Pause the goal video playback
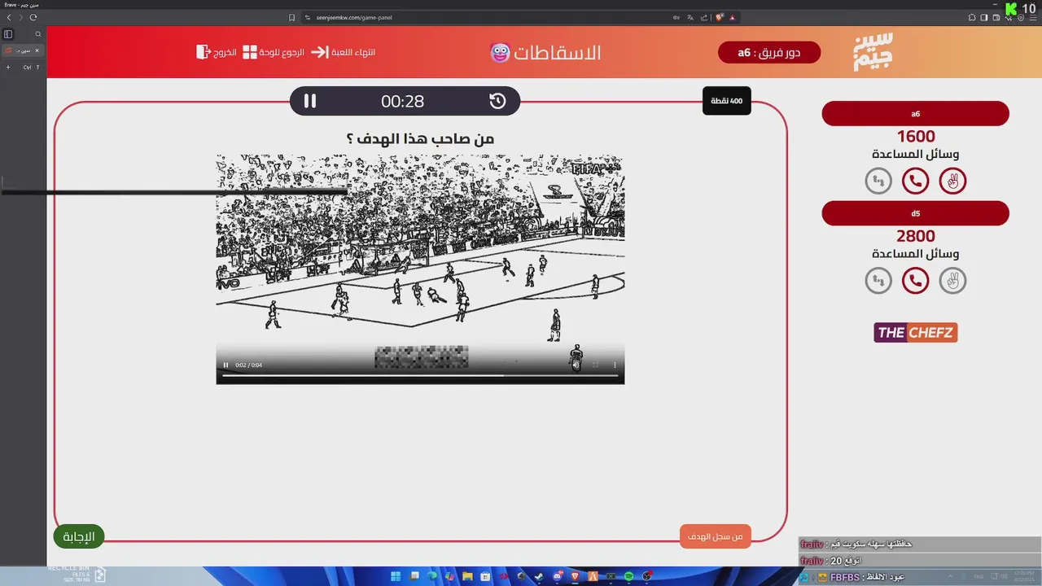The width and height of the screenshot is (1042, 586). 225,365
